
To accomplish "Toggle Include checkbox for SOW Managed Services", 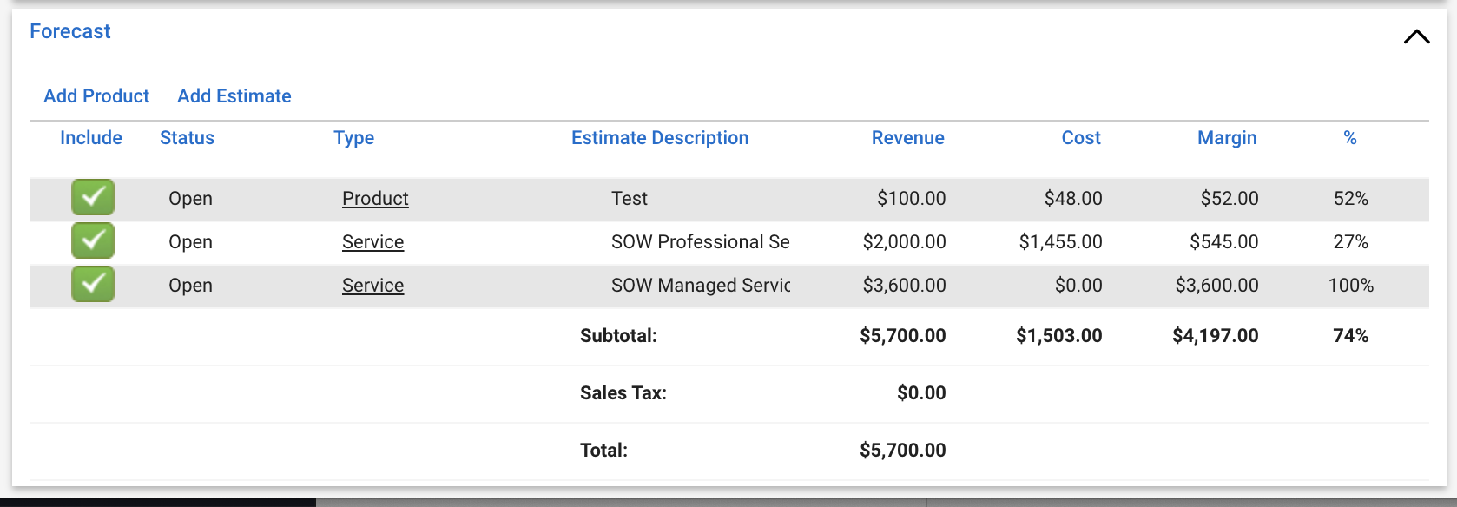I will pos(93,285).
